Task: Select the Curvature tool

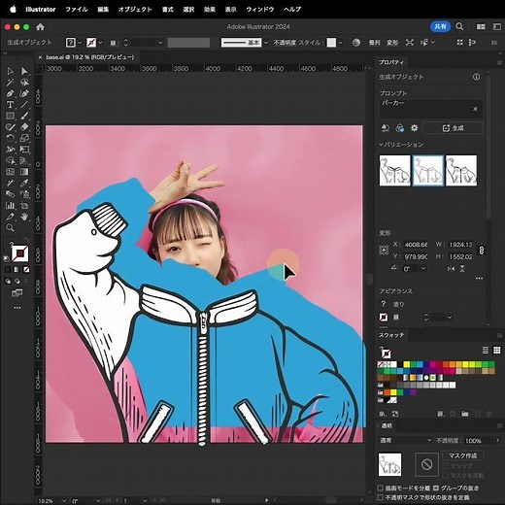Action: [24, 93]
